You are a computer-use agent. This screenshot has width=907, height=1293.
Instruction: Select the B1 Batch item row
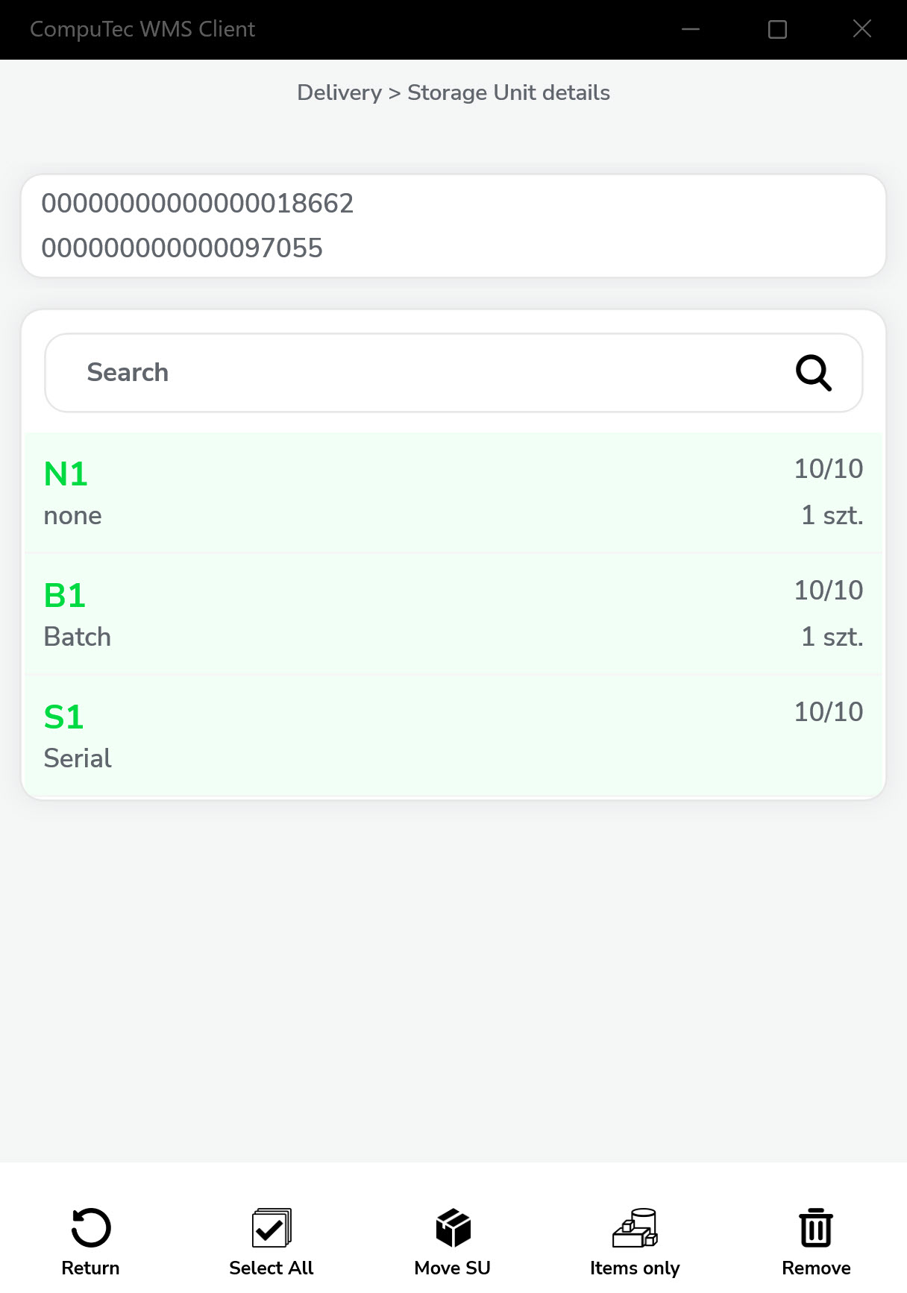(453, 614)
